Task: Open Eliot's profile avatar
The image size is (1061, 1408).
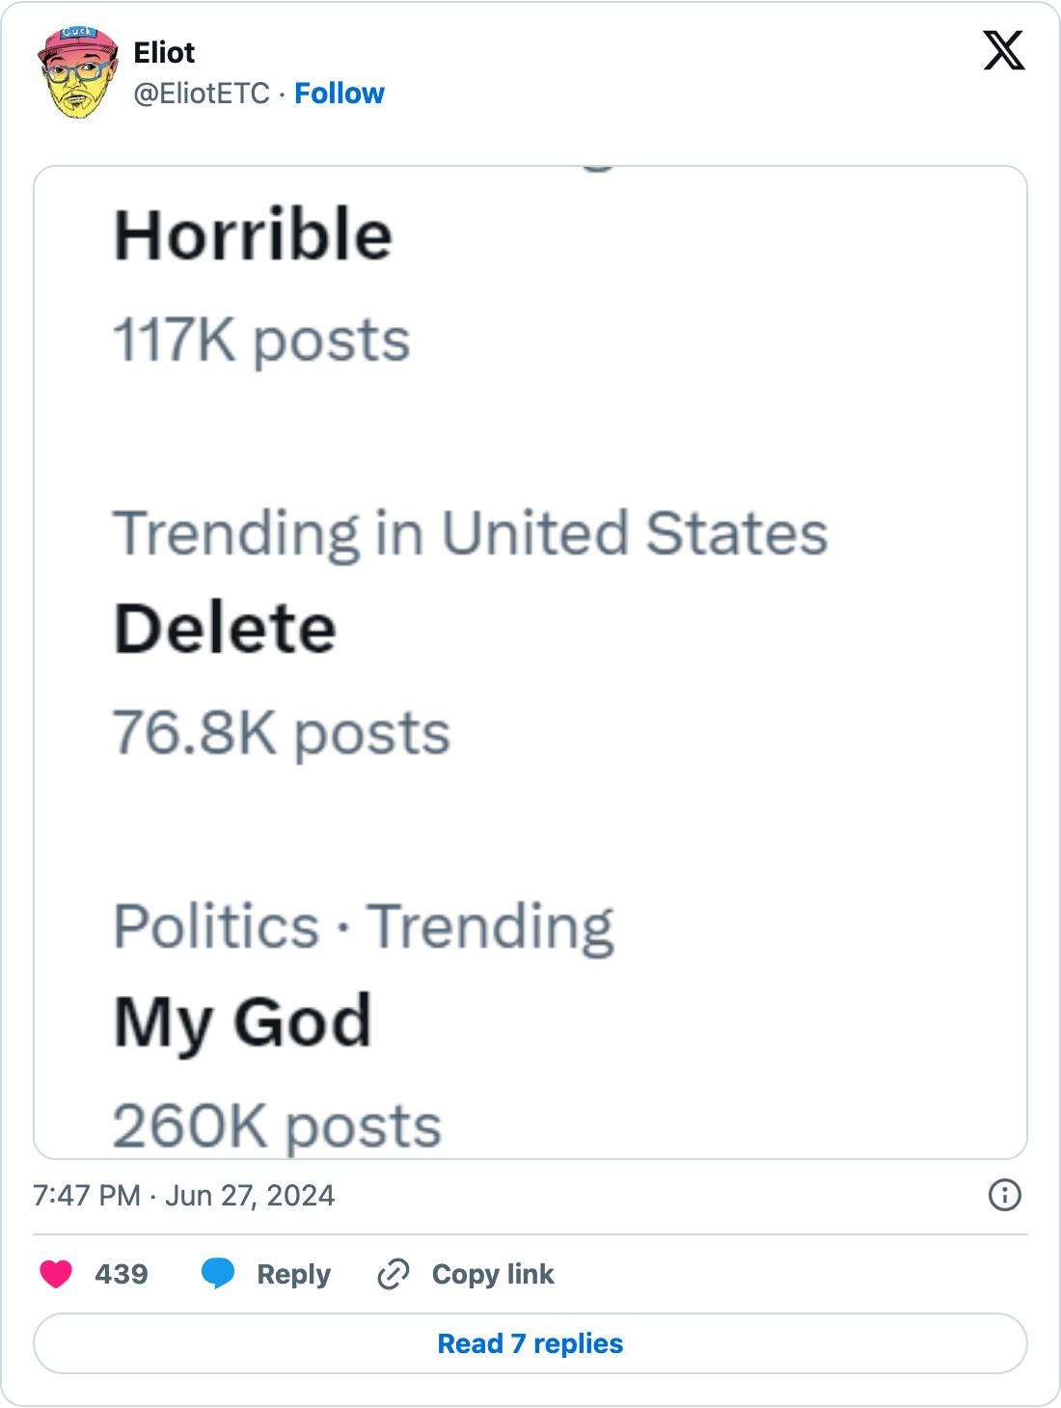Action: [x=78, y=73]
